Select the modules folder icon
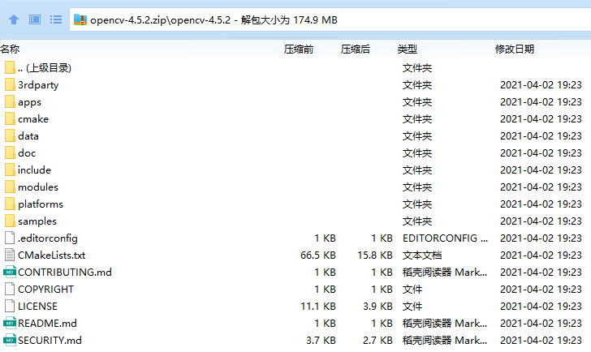 point(10,187)
